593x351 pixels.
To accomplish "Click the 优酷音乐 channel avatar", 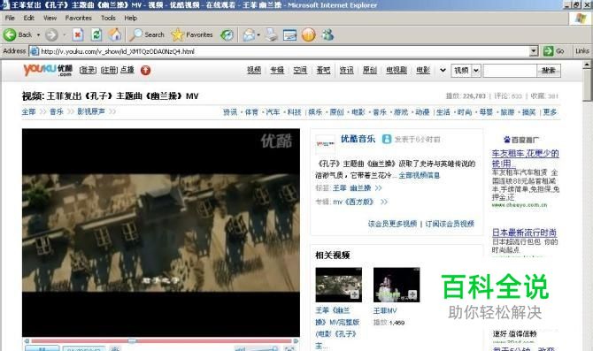I will point(325,144).
